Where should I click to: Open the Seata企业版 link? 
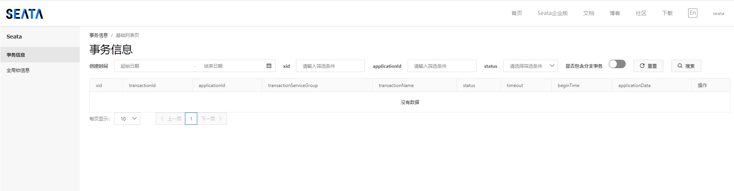coord(553,13)
